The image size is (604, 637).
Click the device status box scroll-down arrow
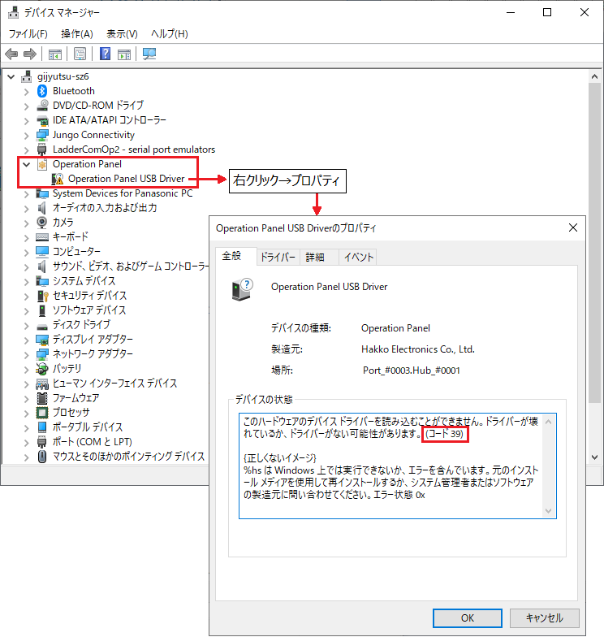coord(549,511)
